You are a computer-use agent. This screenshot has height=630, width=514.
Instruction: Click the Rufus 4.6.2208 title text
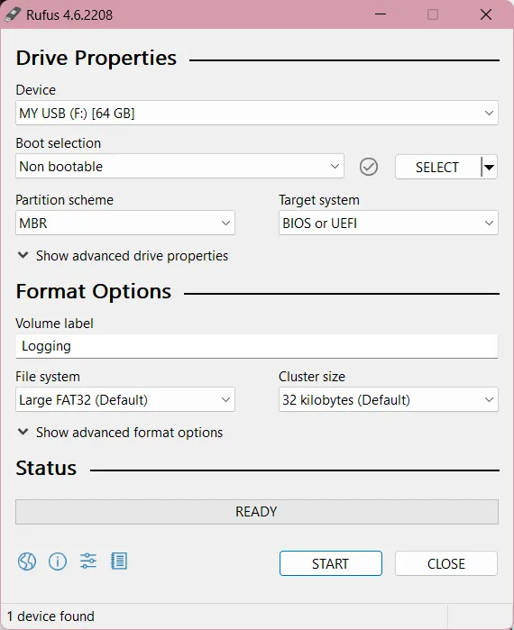[69, 15]
